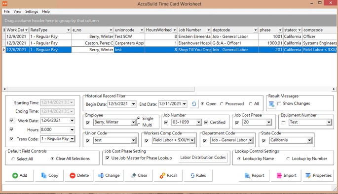Expand the Department Code dropdown
Image resolution: width=338 pixels, height=194 pixels.
(x=251, y=140)
